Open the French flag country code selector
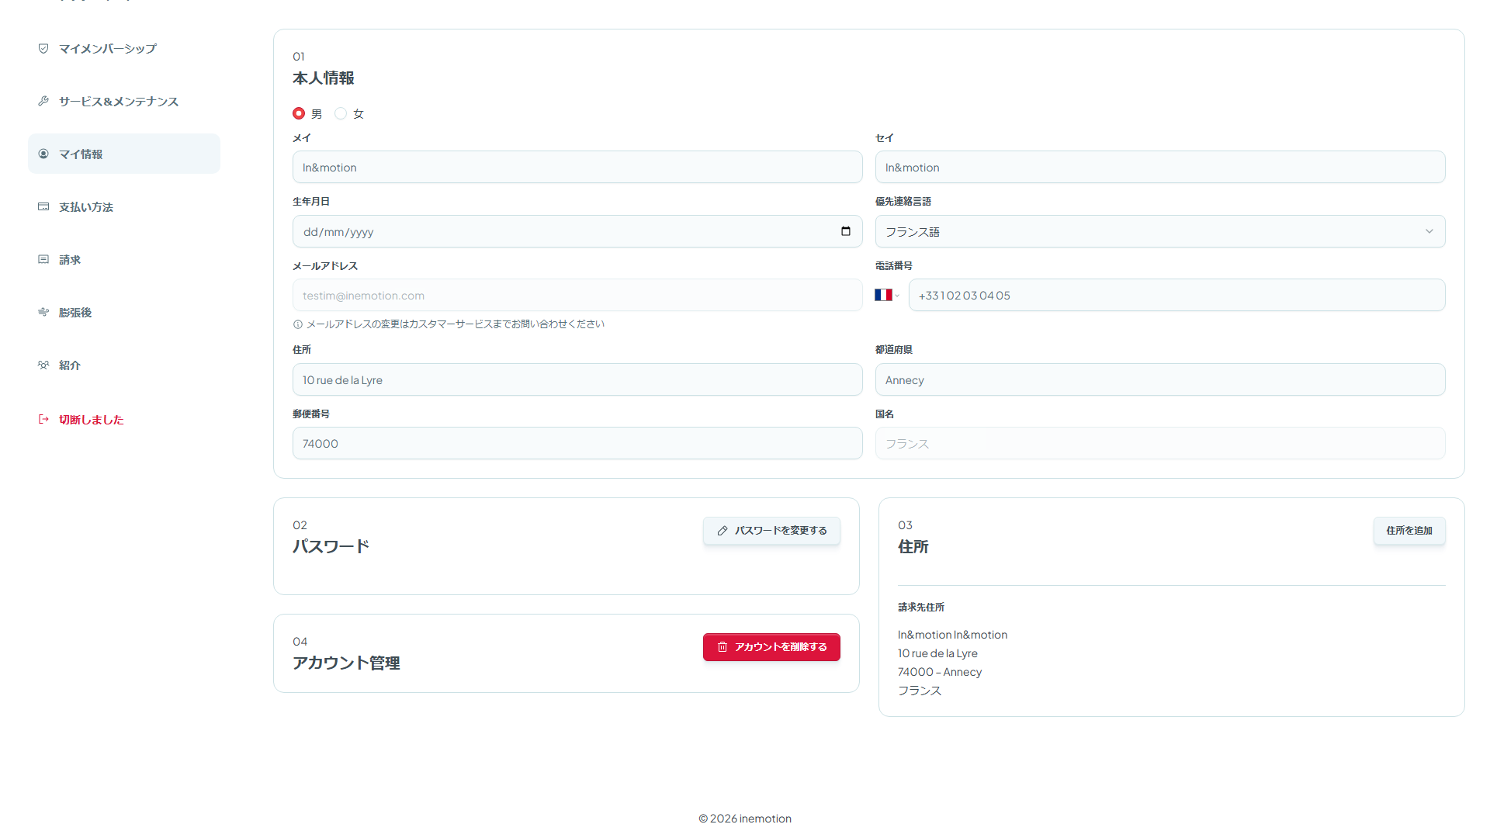Viewport: 1490px width, 838px height. coord(887,295)
